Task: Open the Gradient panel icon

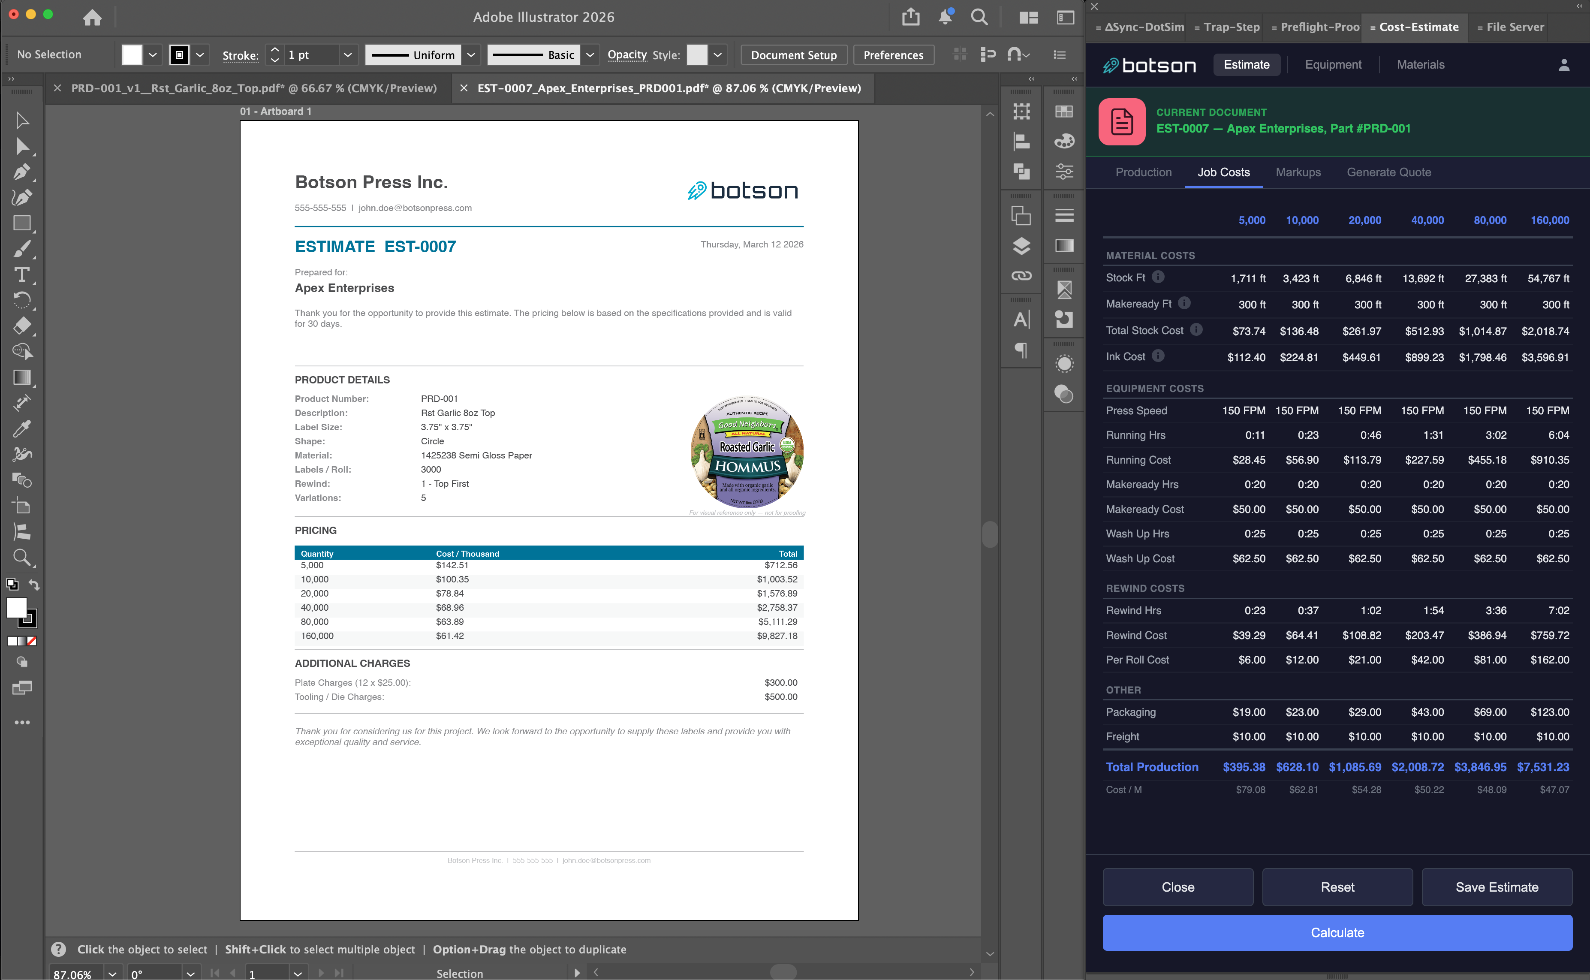Action: pyautogui.click(x=1065, y=246)
